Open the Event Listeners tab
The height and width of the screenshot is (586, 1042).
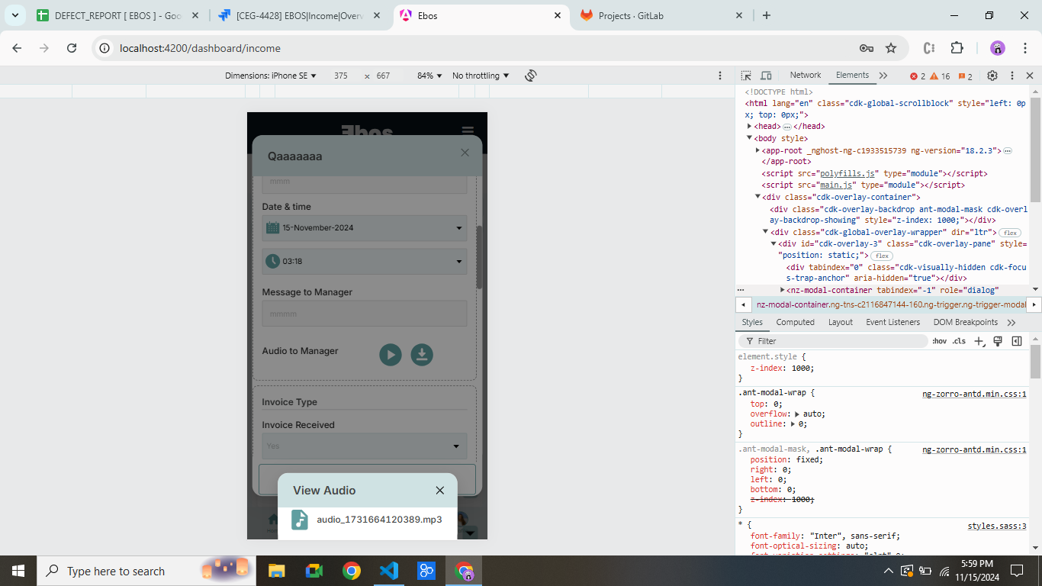click(893, 322)
